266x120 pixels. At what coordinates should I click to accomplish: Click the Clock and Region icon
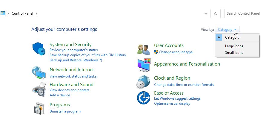[x=143, y=81]
